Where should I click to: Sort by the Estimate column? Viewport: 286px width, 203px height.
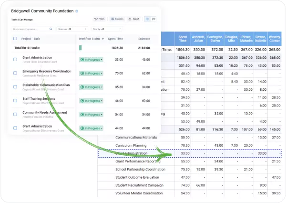click(144, 39)
